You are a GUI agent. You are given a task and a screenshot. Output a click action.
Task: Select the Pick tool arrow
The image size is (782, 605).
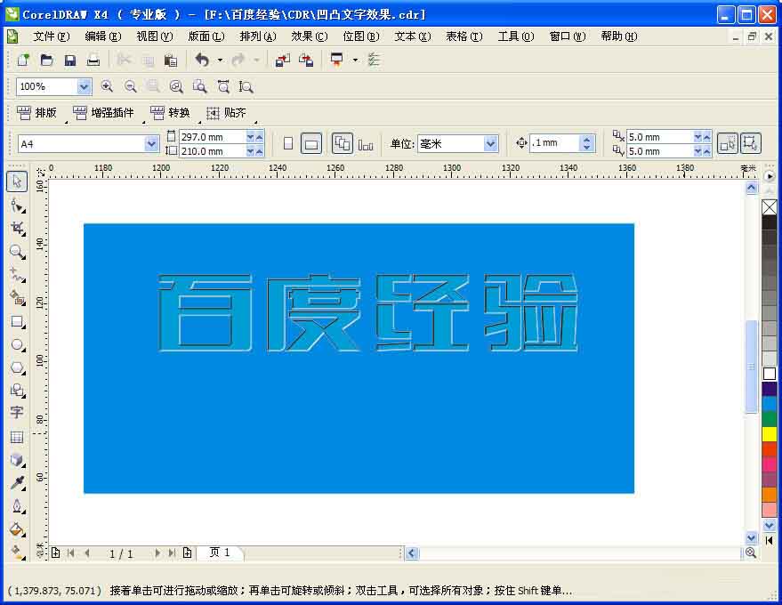click(x=17, y=181)
